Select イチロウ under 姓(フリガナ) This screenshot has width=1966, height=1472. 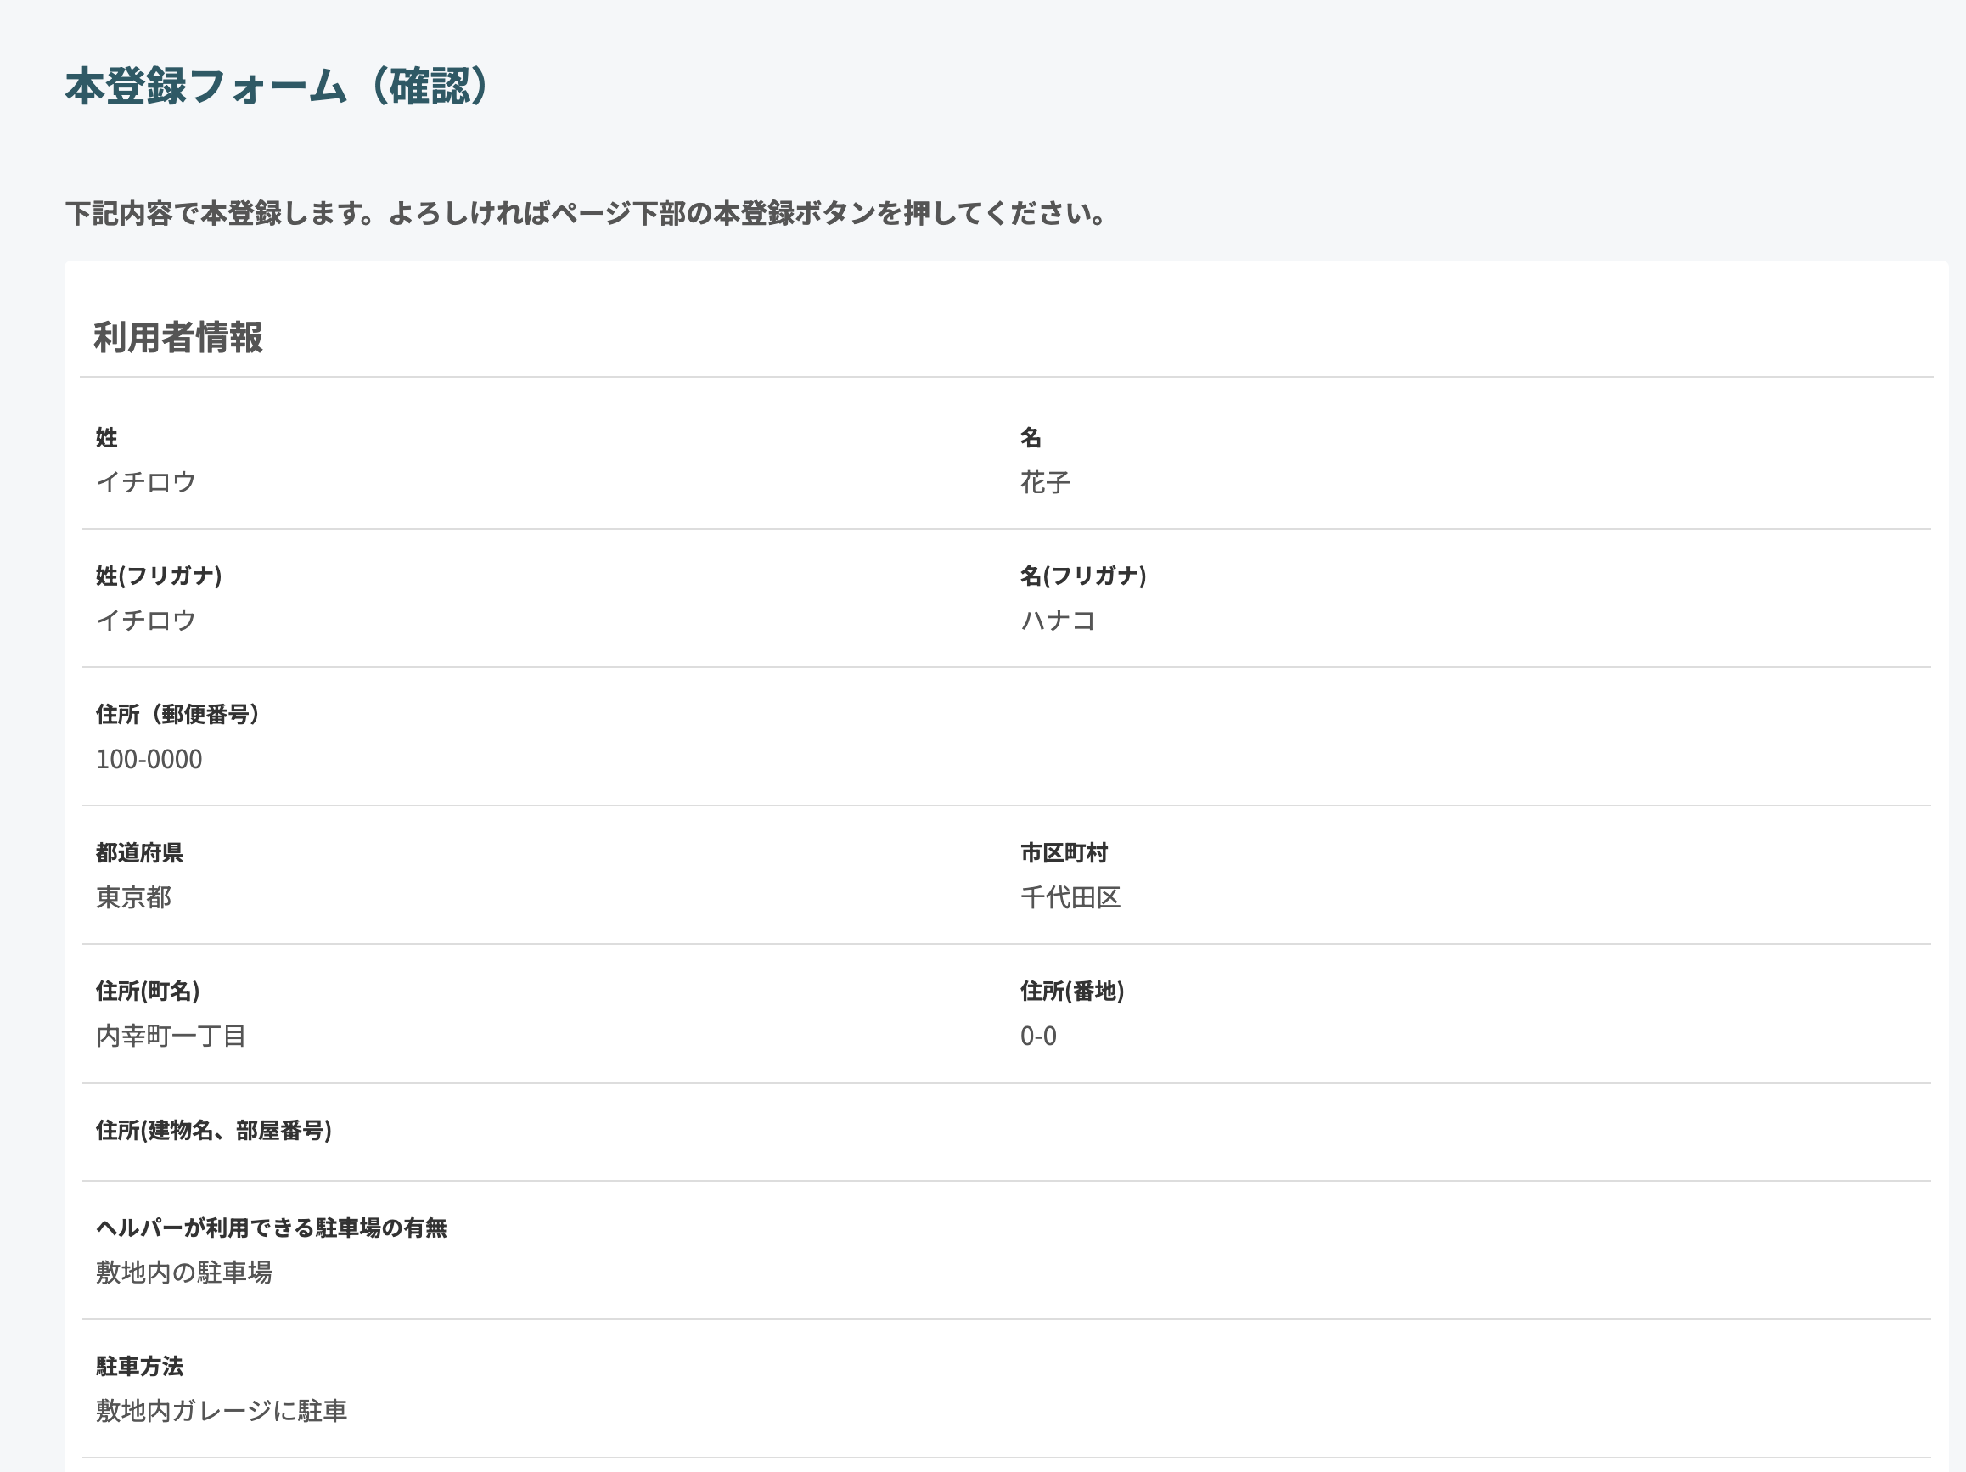[x=146, y=621]
